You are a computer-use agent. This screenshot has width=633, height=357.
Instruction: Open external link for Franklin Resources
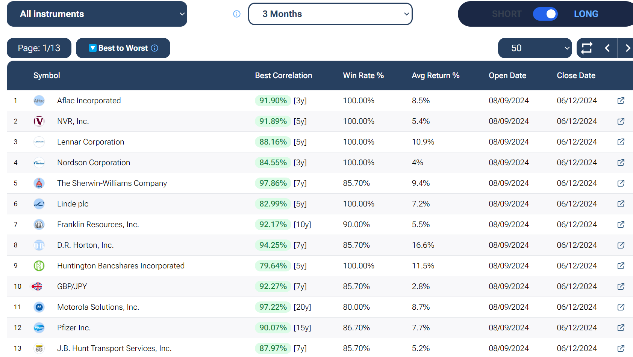pyautogui.click(x=621, y=224)
